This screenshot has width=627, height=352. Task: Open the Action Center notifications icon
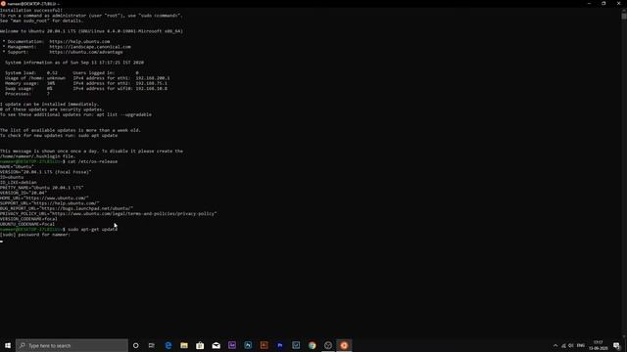[x=616, y=345]
